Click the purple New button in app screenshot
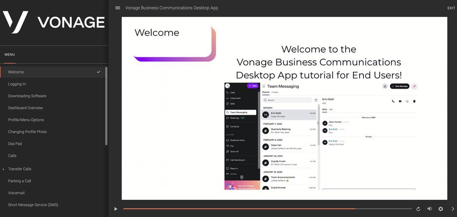This screenshot has height=217, width=457. tap(252, 86)
